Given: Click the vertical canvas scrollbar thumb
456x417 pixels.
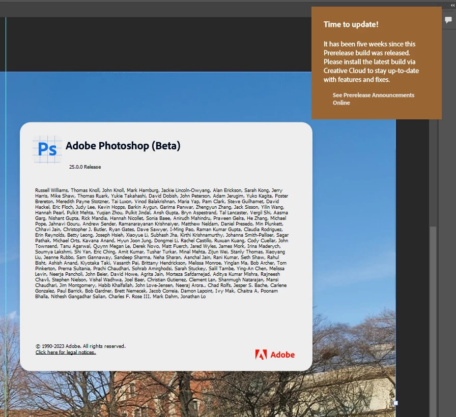Looking at the screenshot, I should [433, 322].
